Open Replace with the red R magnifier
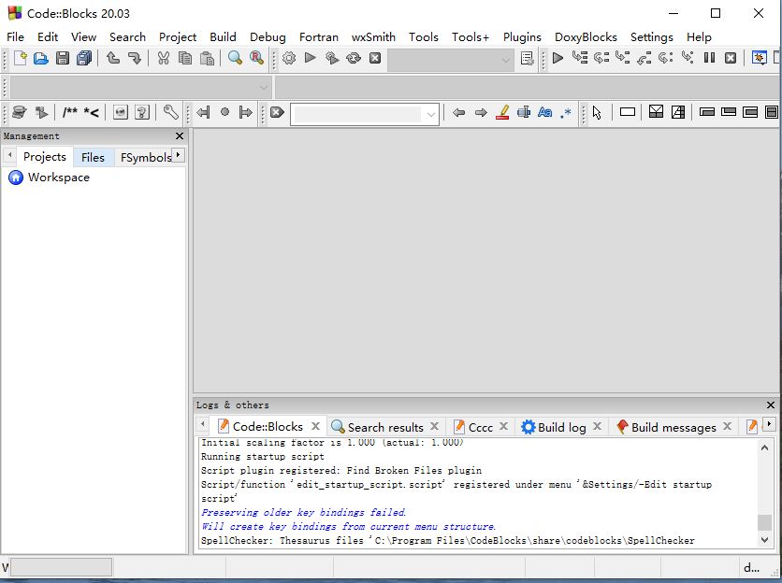 coord(256,58)
